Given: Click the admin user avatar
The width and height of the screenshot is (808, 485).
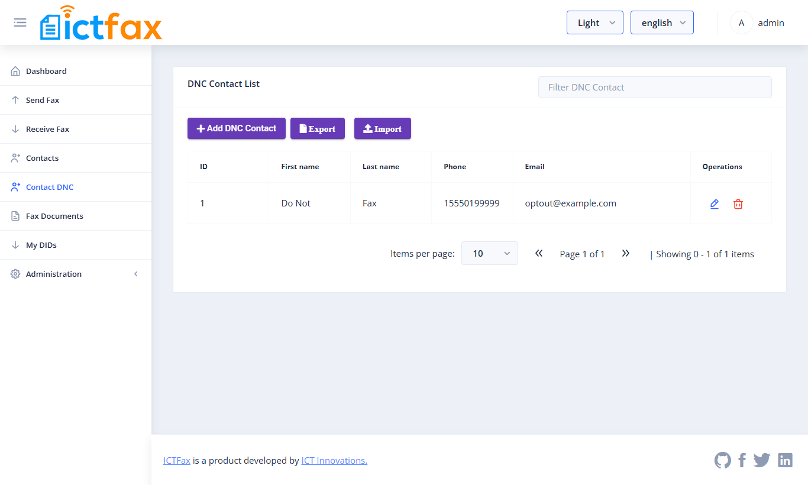Looking at the screenshot, I should pyautogui.click(x=741, y=22).
